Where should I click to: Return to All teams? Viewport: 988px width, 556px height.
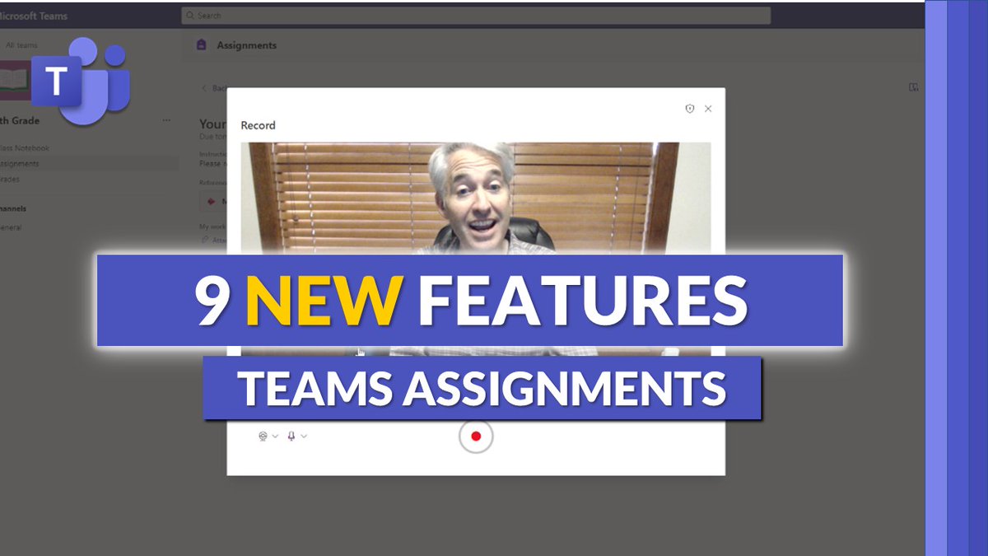20,45
